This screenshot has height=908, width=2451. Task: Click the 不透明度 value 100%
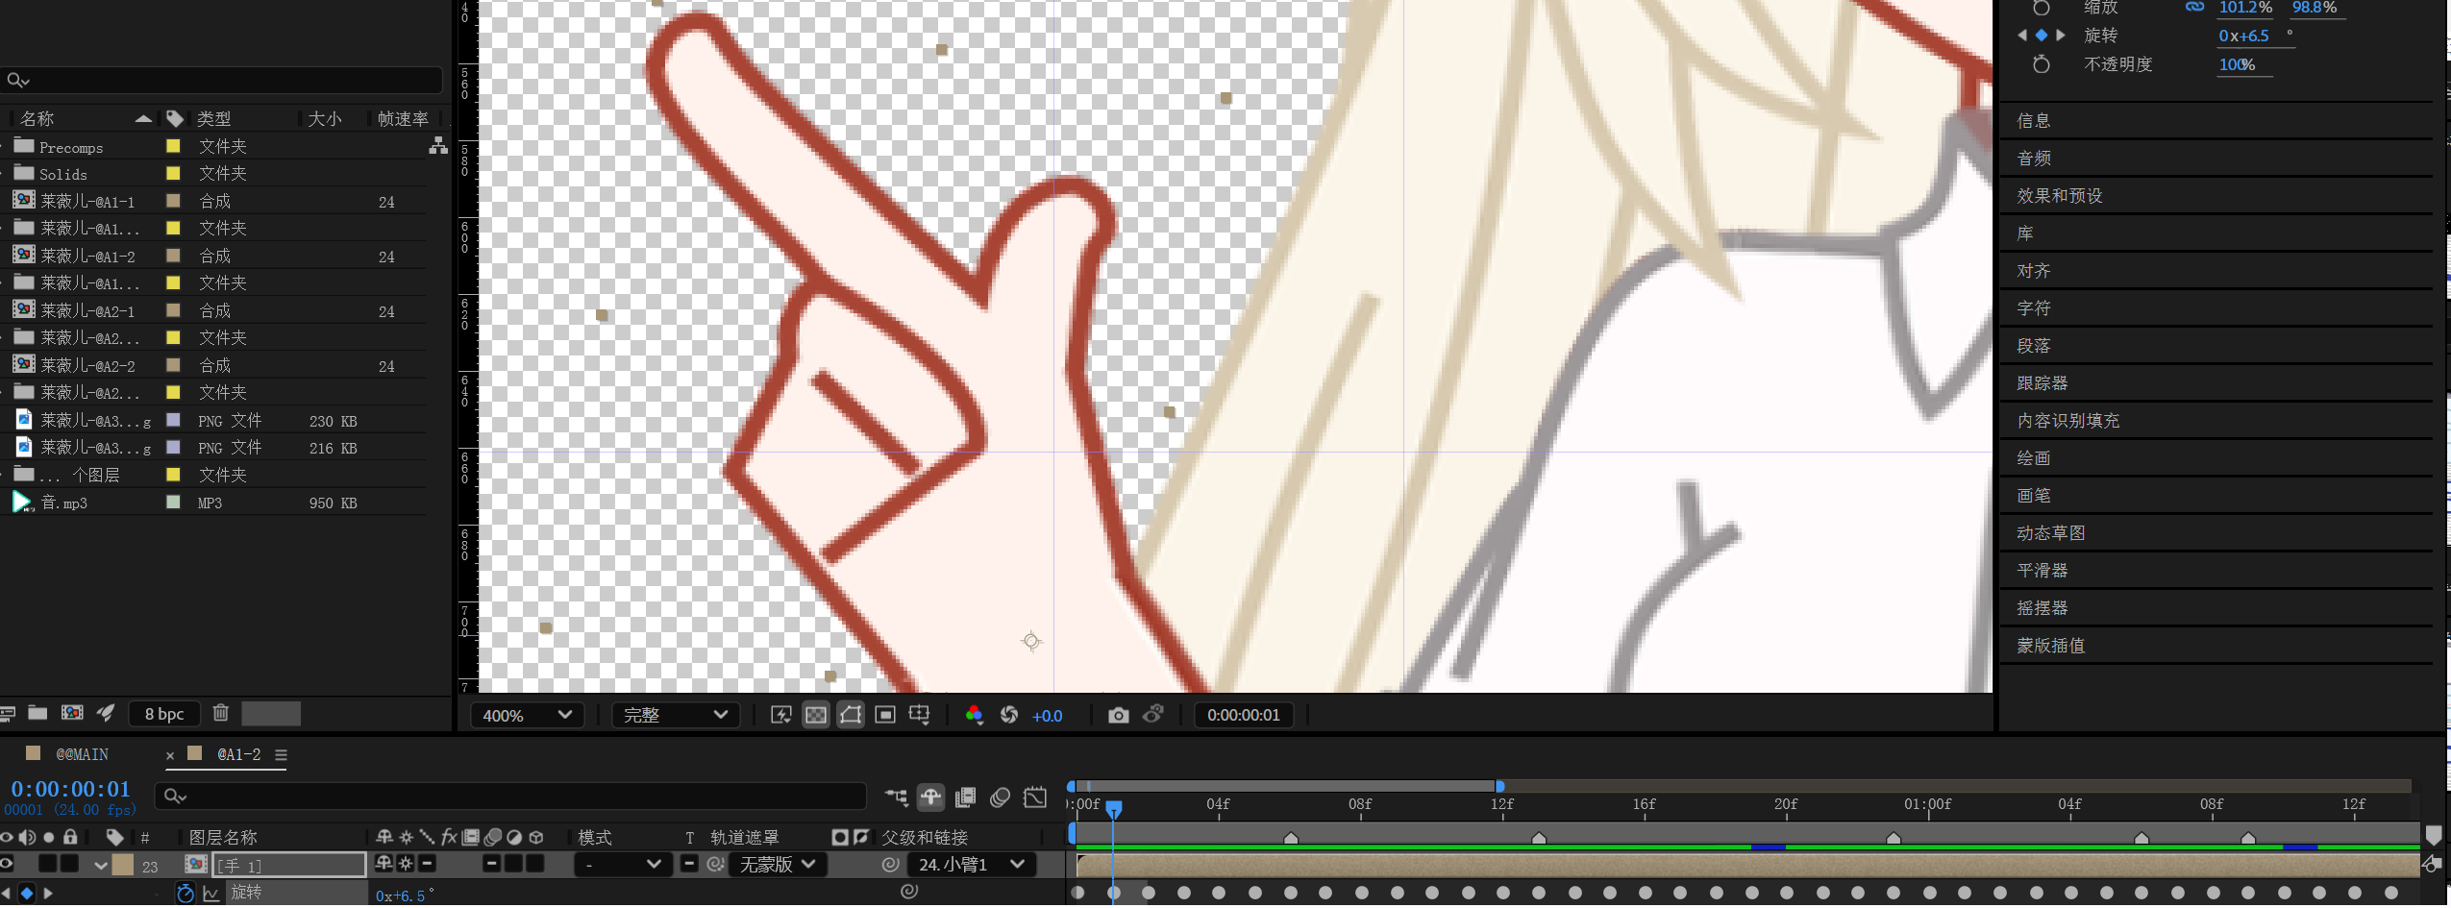[2236, 64]
